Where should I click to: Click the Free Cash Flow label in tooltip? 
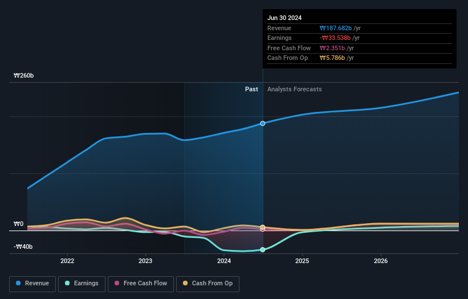289,48
